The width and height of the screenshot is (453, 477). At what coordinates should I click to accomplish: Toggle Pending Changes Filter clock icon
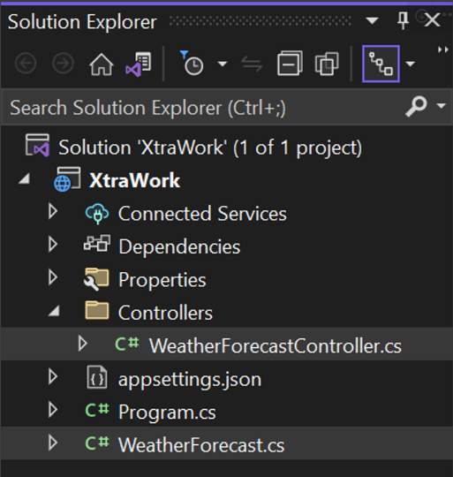193,63
